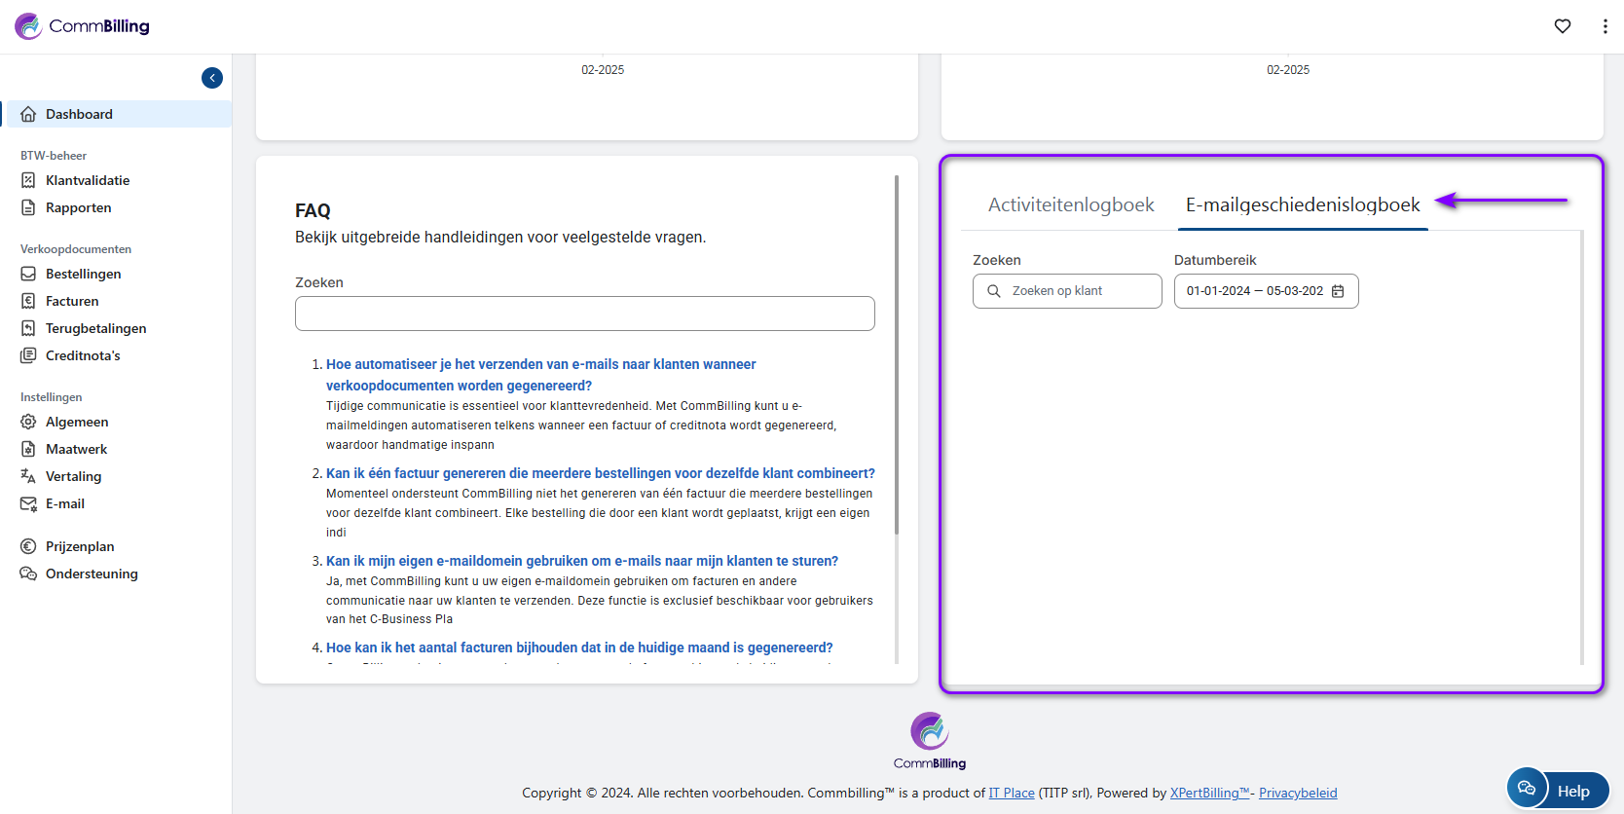
Task: Click the heart favorites icon
Action: coord(1562,26)
